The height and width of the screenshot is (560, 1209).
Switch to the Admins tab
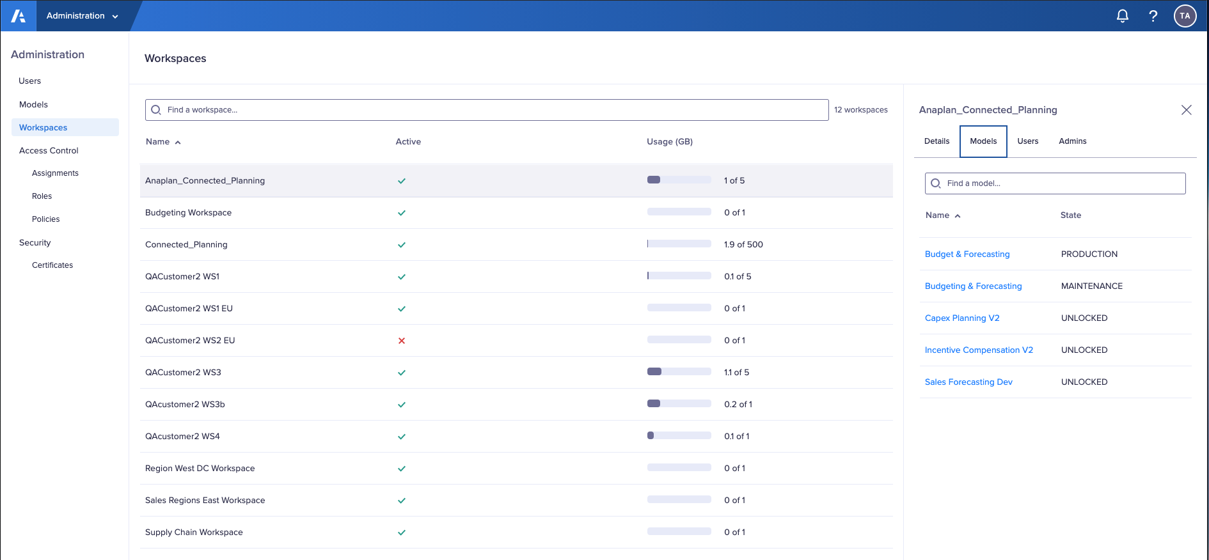tap(1073, 141)
